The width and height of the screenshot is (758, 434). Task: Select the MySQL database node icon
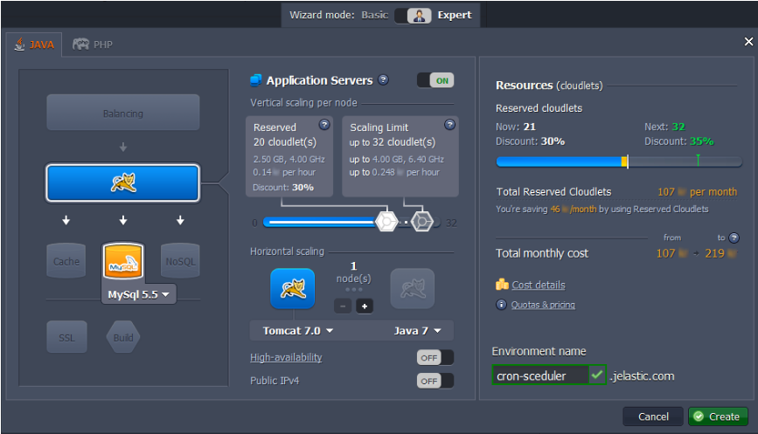[x=122, y=260]
